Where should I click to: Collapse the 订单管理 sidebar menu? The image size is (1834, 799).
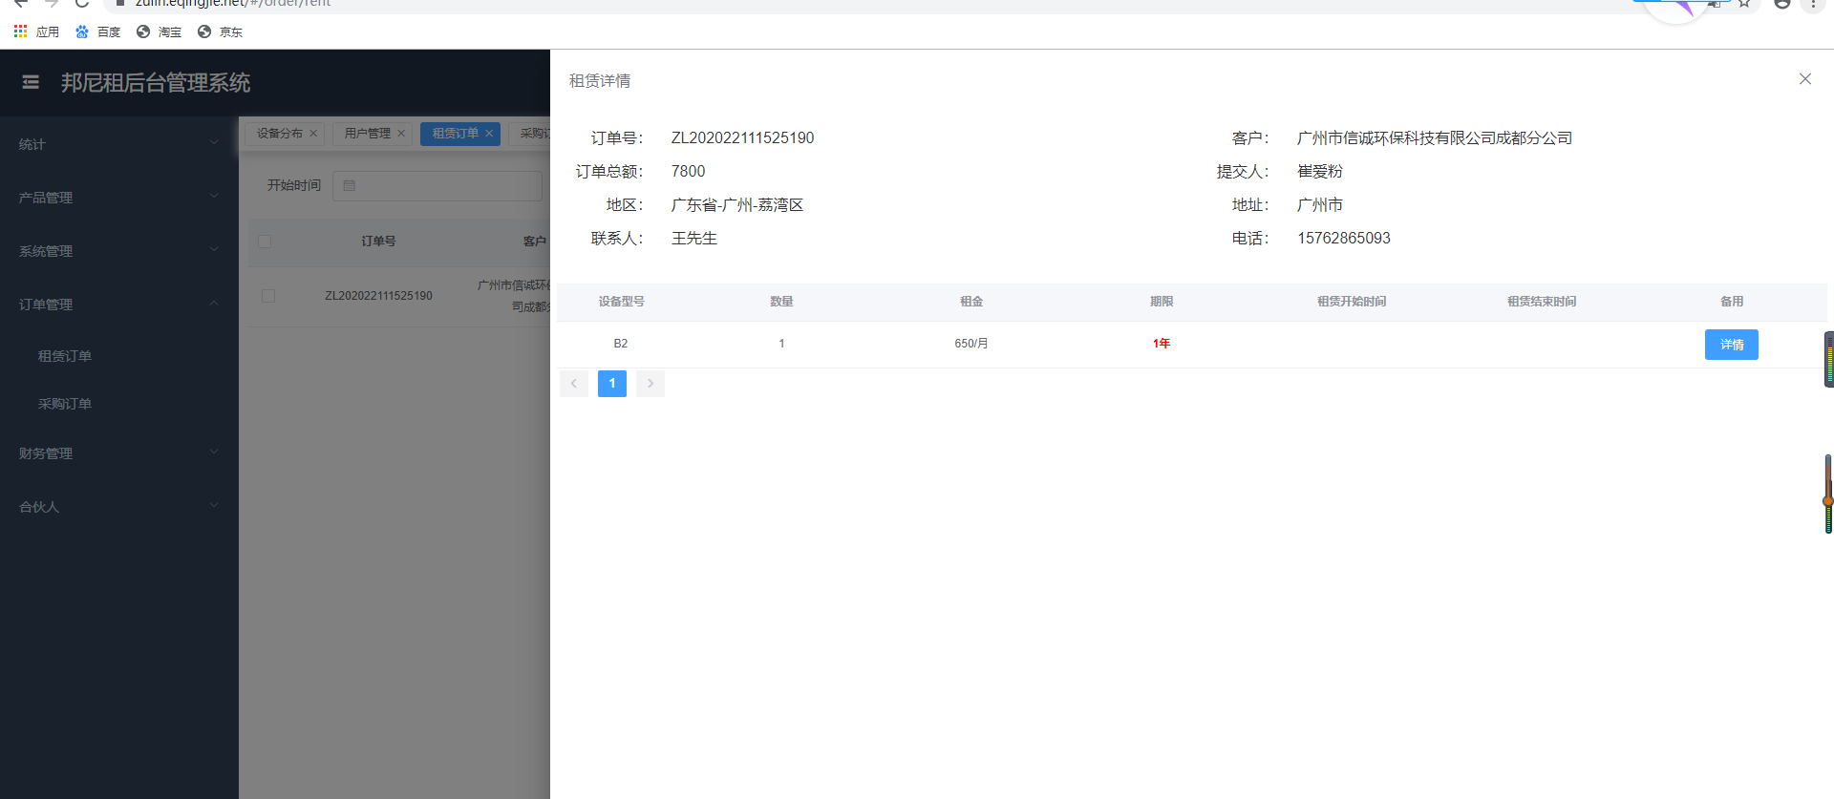[x=119, y=305]
